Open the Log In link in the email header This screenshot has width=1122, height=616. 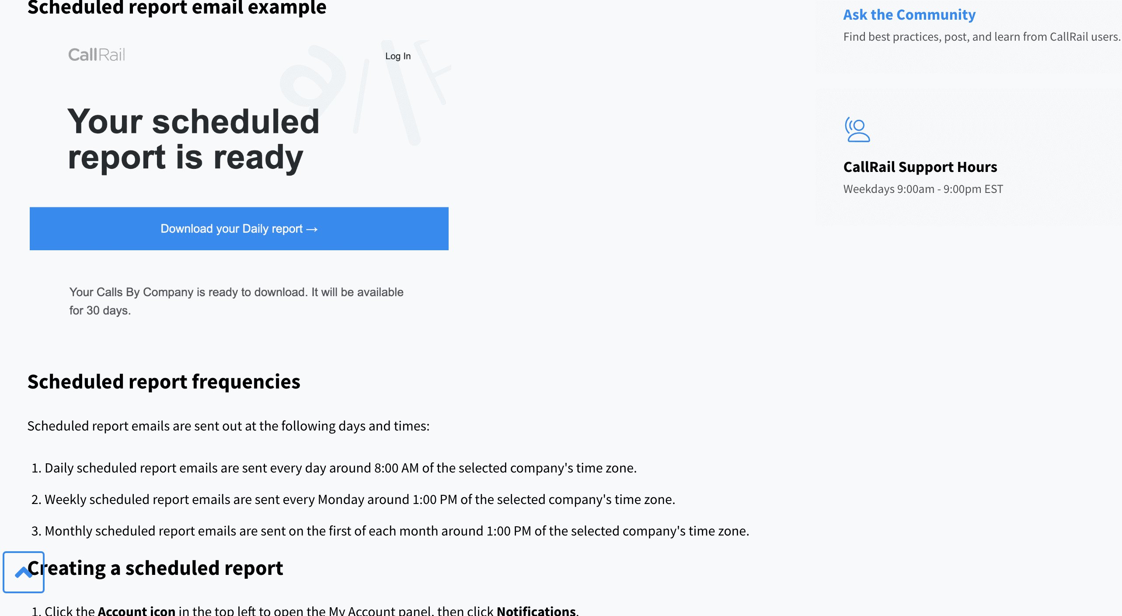click(x=397, y=56)
